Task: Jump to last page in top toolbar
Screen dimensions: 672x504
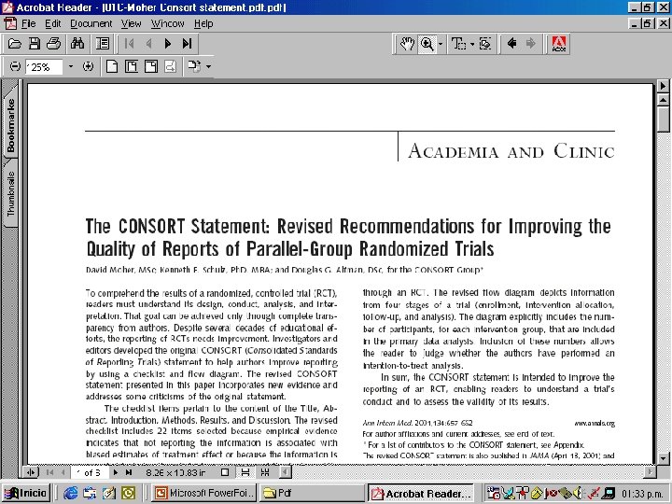Action: (x=187, y=44)
